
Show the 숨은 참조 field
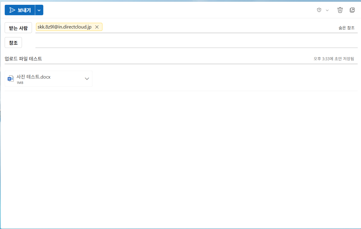pos(346,28)
